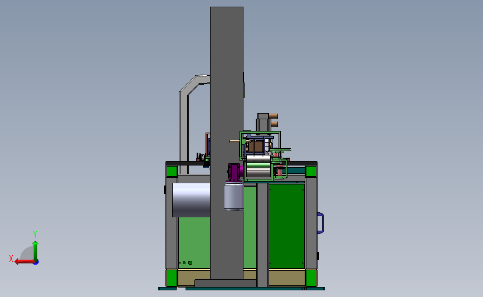This screenshot has height=297, width=483.
Task: Select the bottom-right green corner block
Action: [x=311, y=278]
